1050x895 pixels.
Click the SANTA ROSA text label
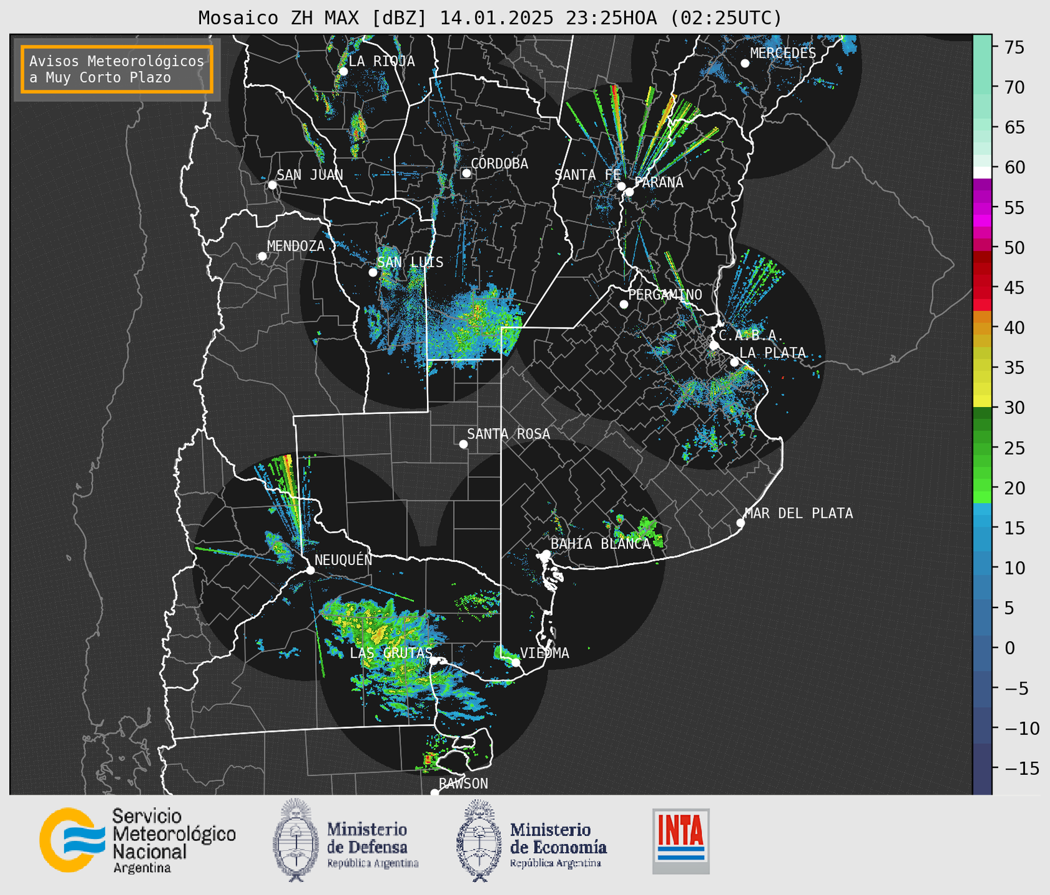tap(509, 434)
